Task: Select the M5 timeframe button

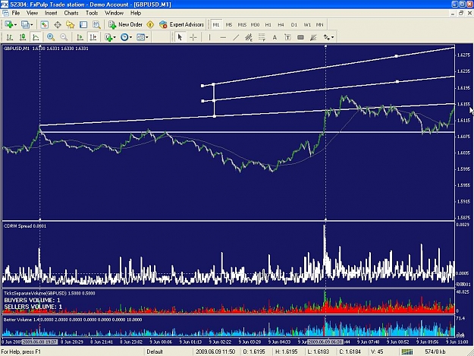Action: click(x=229, y=25)
